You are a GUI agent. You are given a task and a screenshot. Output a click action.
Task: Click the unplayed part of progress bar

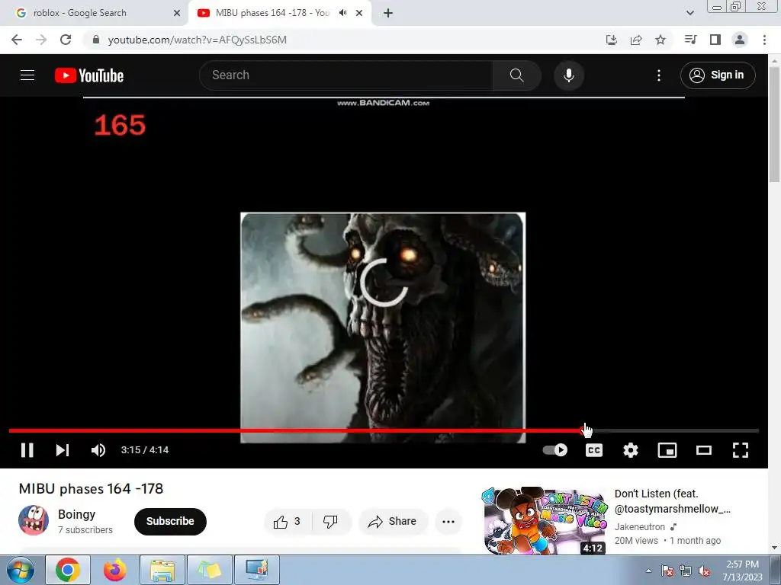tap(675, 431)
